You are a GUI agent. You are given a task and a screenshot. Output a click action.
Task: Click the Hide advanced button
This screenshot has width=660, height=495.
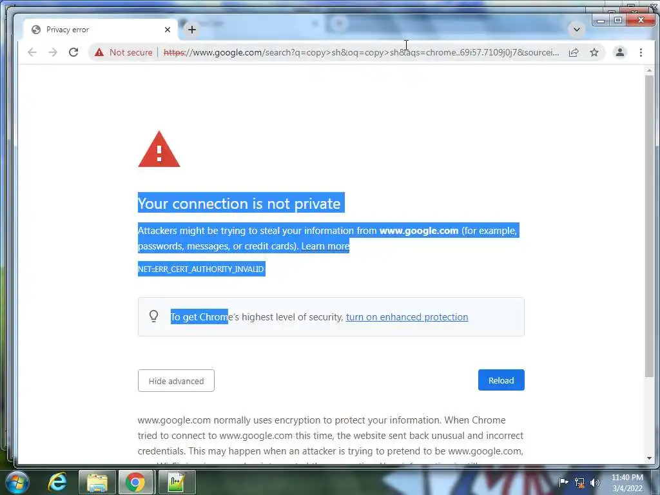[x=176, y=380]
